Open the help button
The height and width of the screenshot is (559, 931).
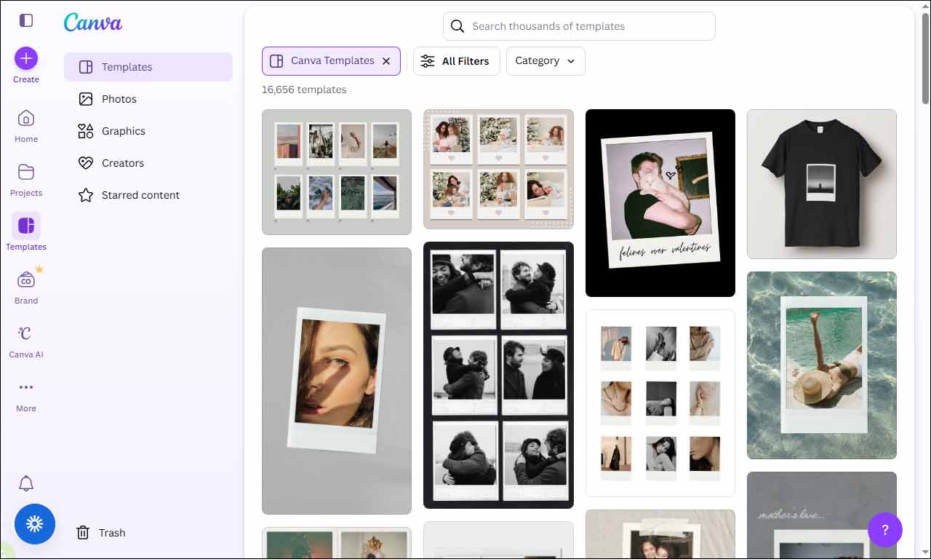[885, 530]
